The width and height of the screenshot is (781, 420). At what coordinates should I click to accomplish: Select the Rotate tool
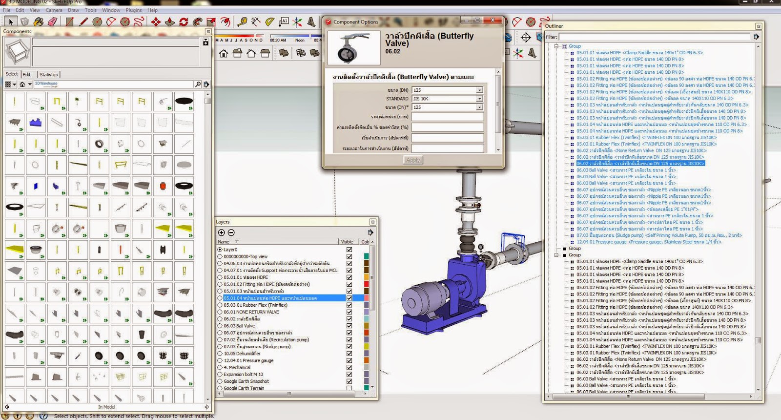(184, 21)
